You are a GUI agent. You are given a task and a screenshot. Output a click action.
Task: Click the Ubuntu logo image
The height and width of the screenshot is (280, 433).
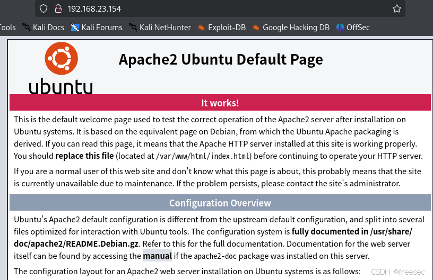(x=60, y=68)
